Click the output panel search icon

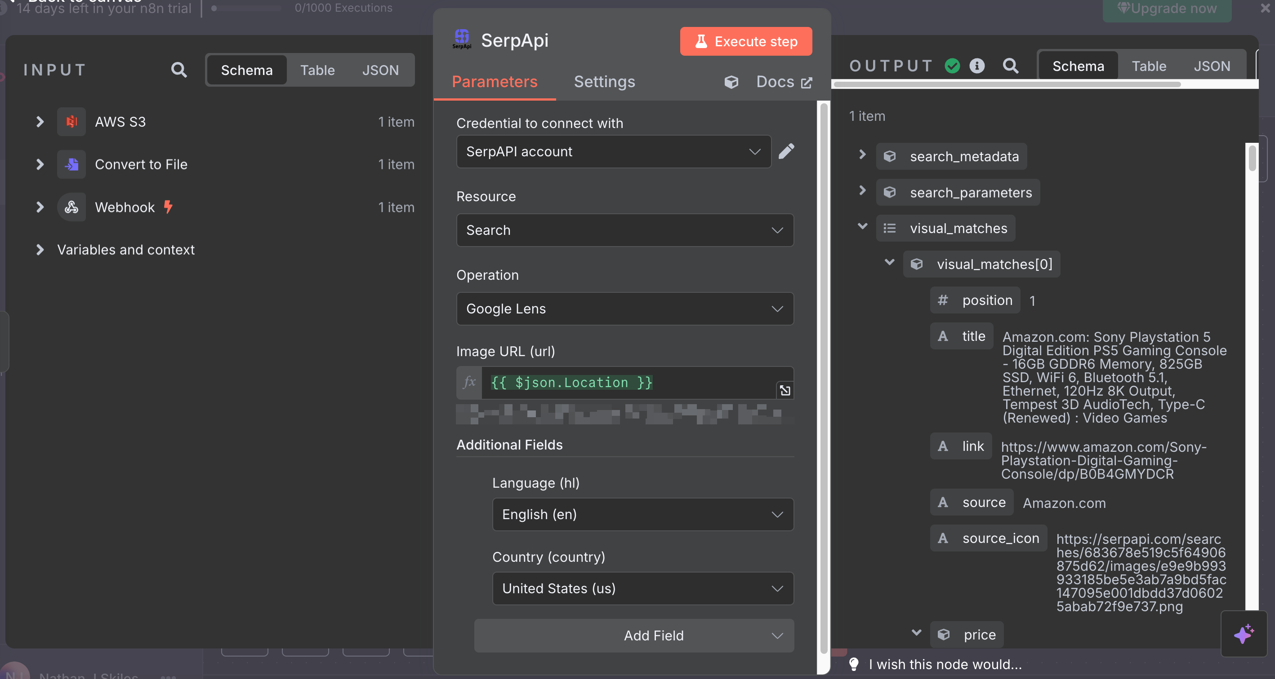coord(1010,66)
